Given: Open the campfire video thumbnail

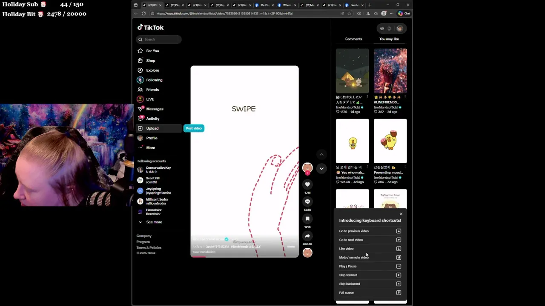Looking at the screenshot, I should 353,71.
